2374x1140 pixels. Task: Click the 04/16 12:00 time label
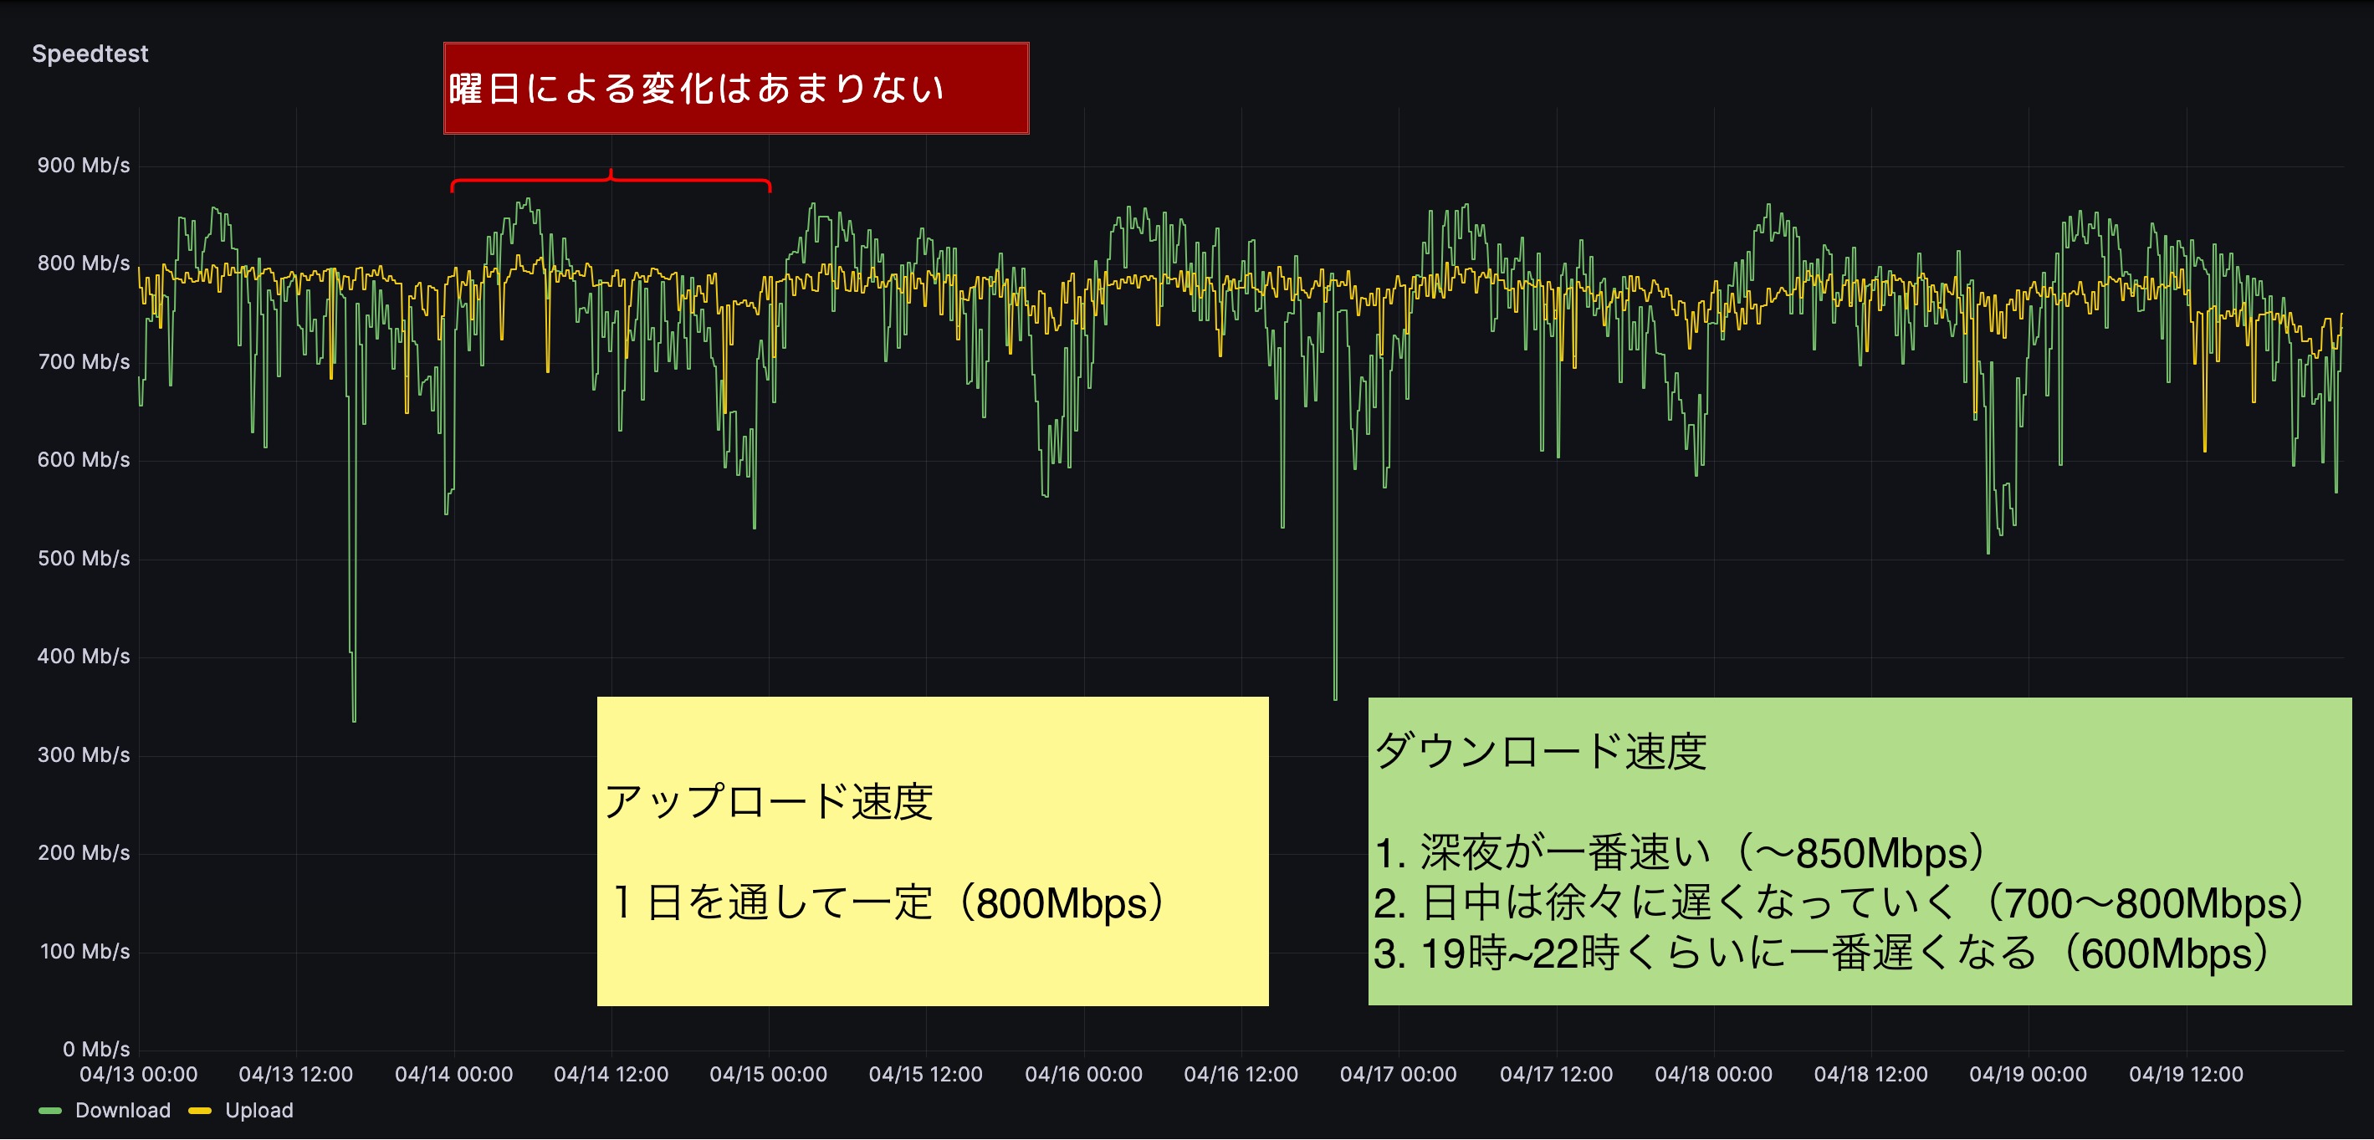pyautogui.click(x=1241, y=1075)
